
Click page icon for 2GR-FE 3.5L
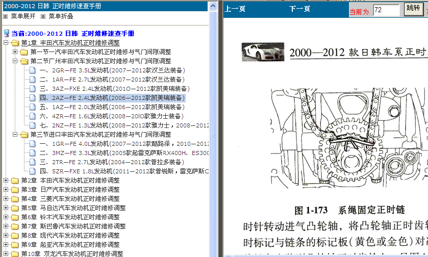click(33, 70)
